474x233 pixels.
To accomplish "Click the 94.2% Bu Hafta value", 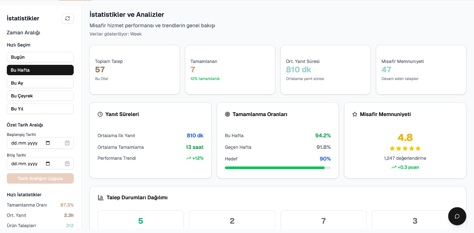I will click(x=323, y=136).
